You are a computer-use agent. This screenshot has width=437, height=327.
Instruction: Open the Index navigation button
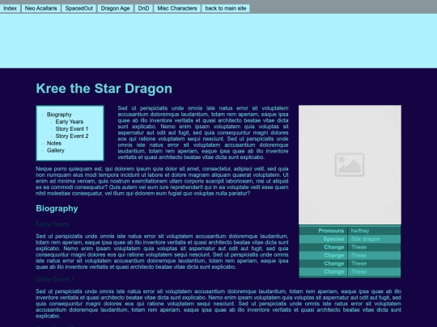click(10, 8)
